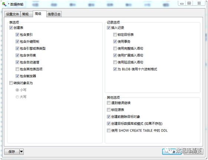Enable 包含其他表选项 checkbox
208x160 pixels.
pos(17,69)
